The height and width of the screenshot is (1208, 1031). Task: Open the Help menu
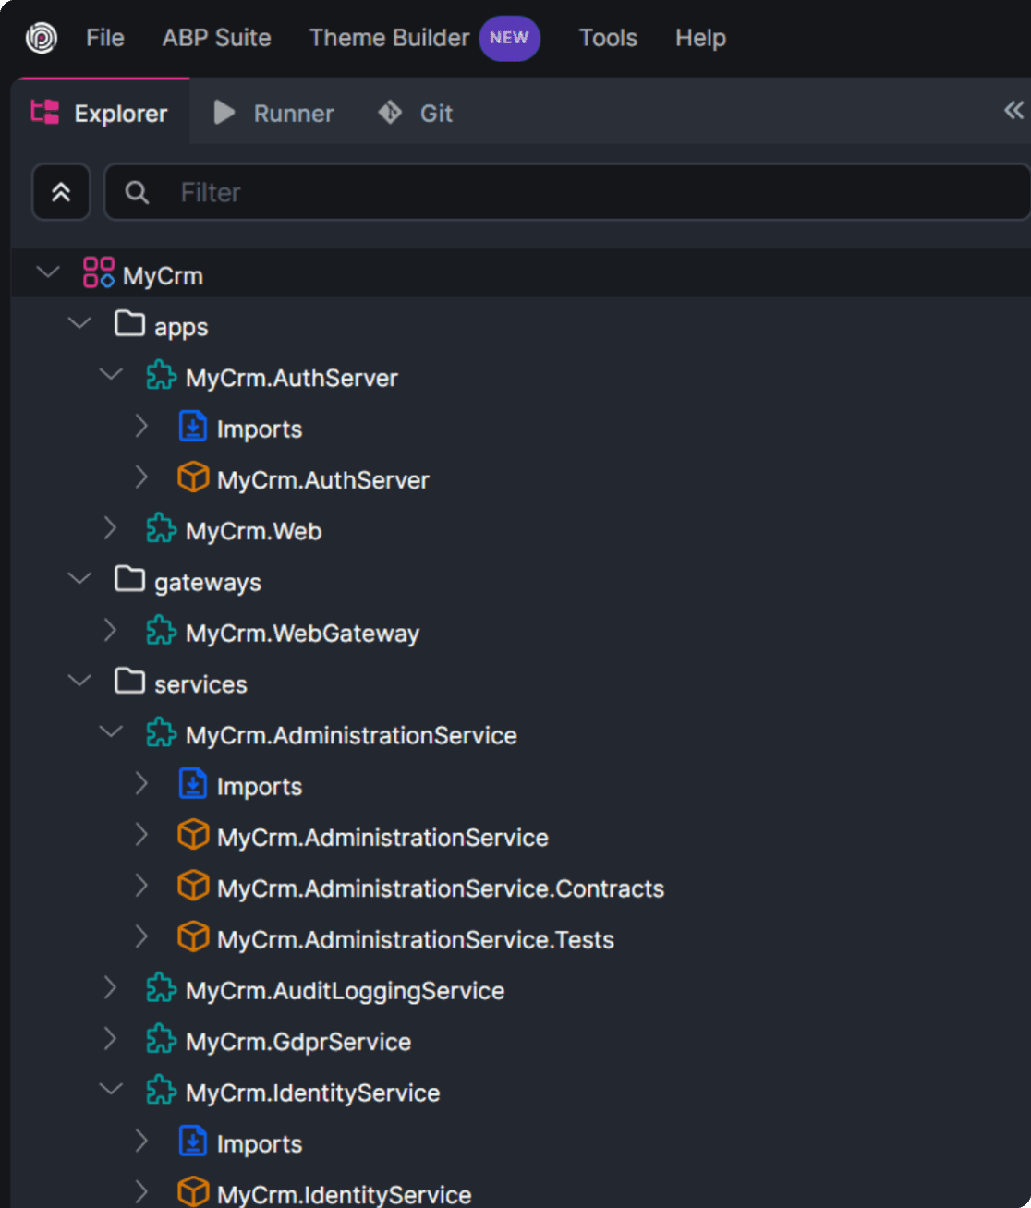[x=700, y=38]
